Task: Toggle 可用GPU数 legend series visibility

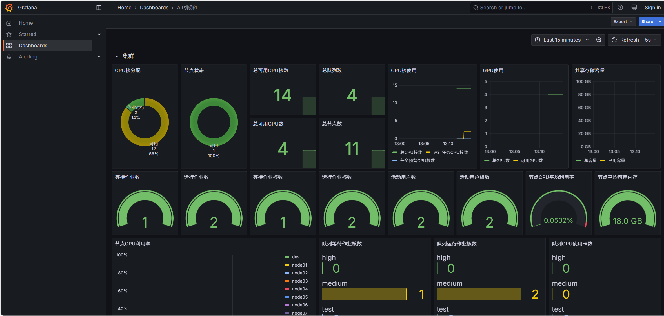Action: coord(532,161)
